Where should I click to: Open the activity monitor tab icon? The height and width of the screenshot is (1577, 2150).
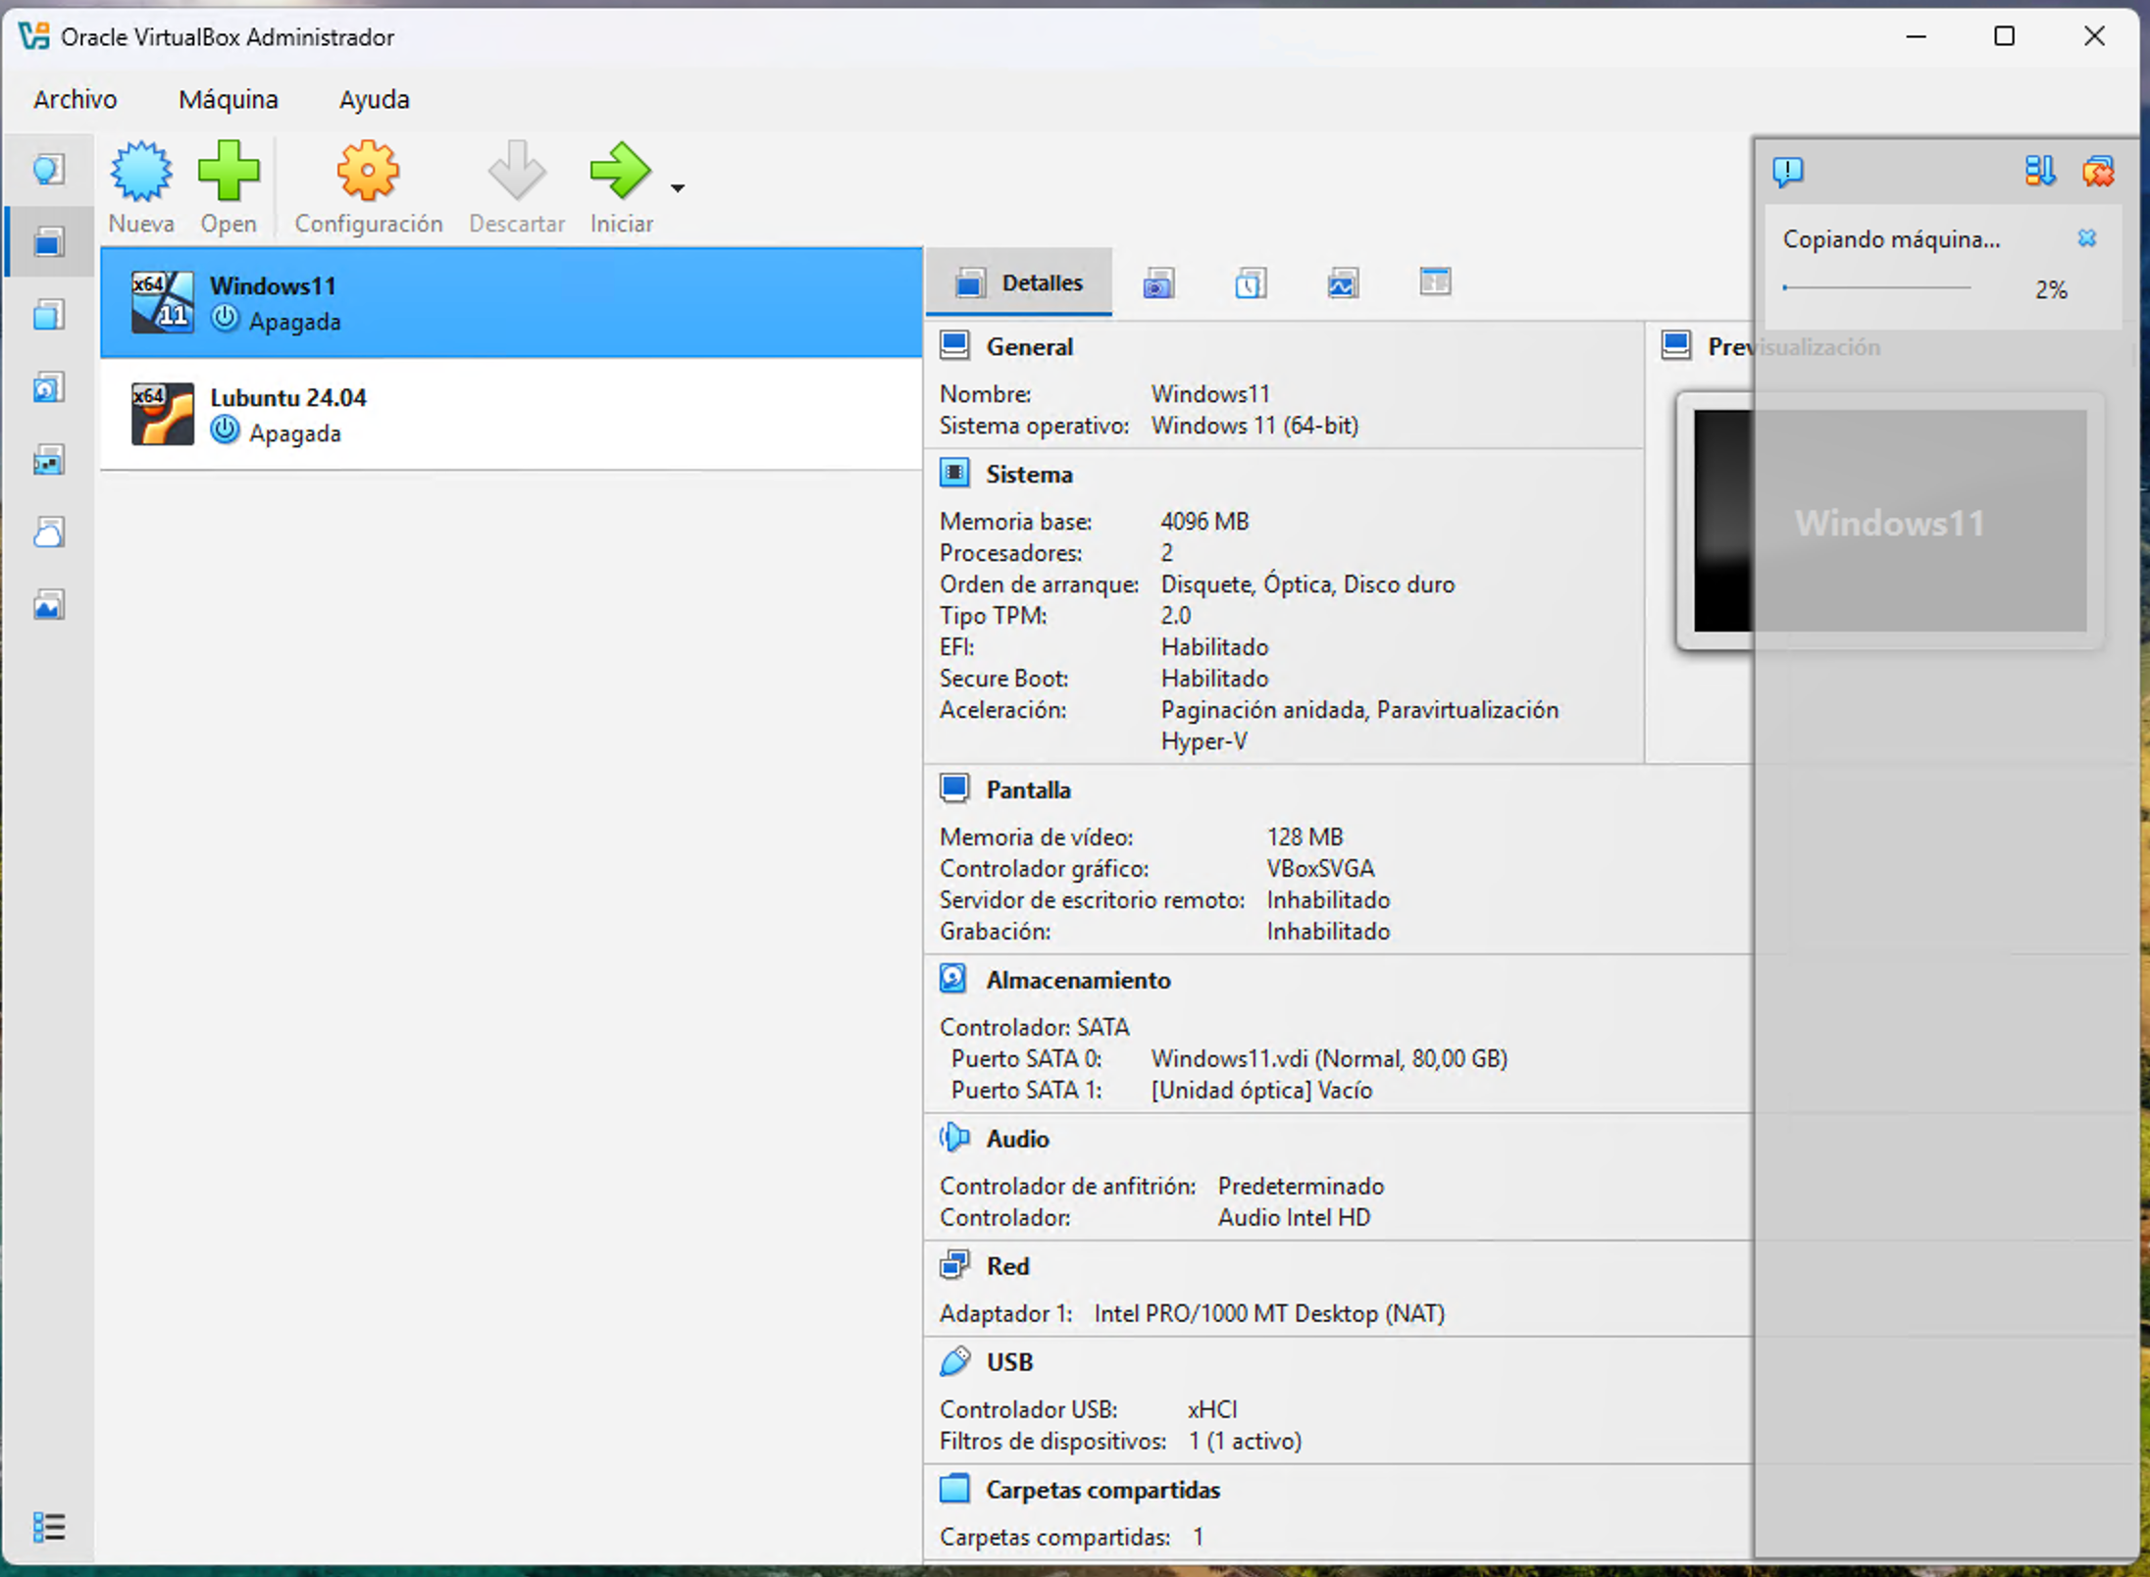pyautogui.click(x=1343, y=283)
